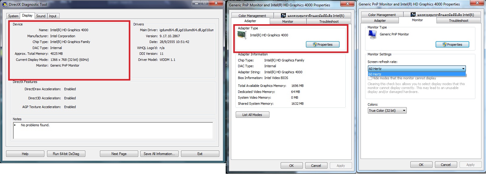Open Color Management tab in right window

[x=382, y=15]
